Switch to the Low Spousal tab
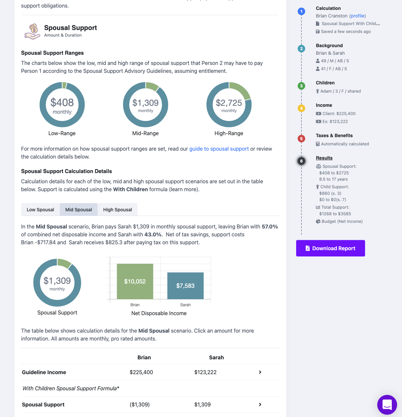 [x=40, y=210]
